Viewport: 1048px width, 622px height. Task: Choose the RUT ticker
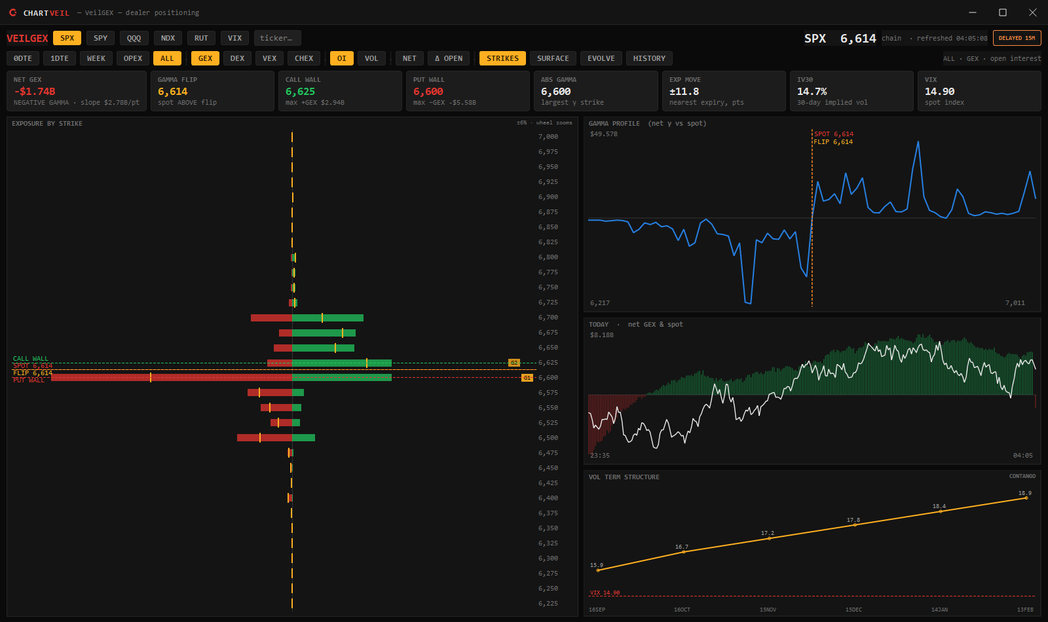[x=201, y=38]
